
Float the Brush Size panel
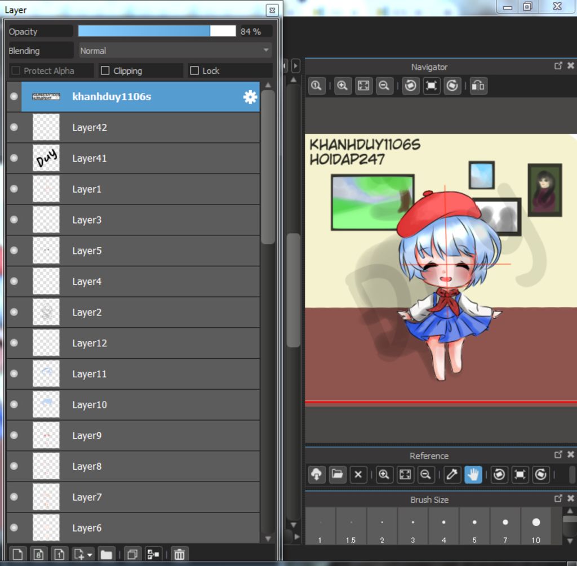point(558,498)
